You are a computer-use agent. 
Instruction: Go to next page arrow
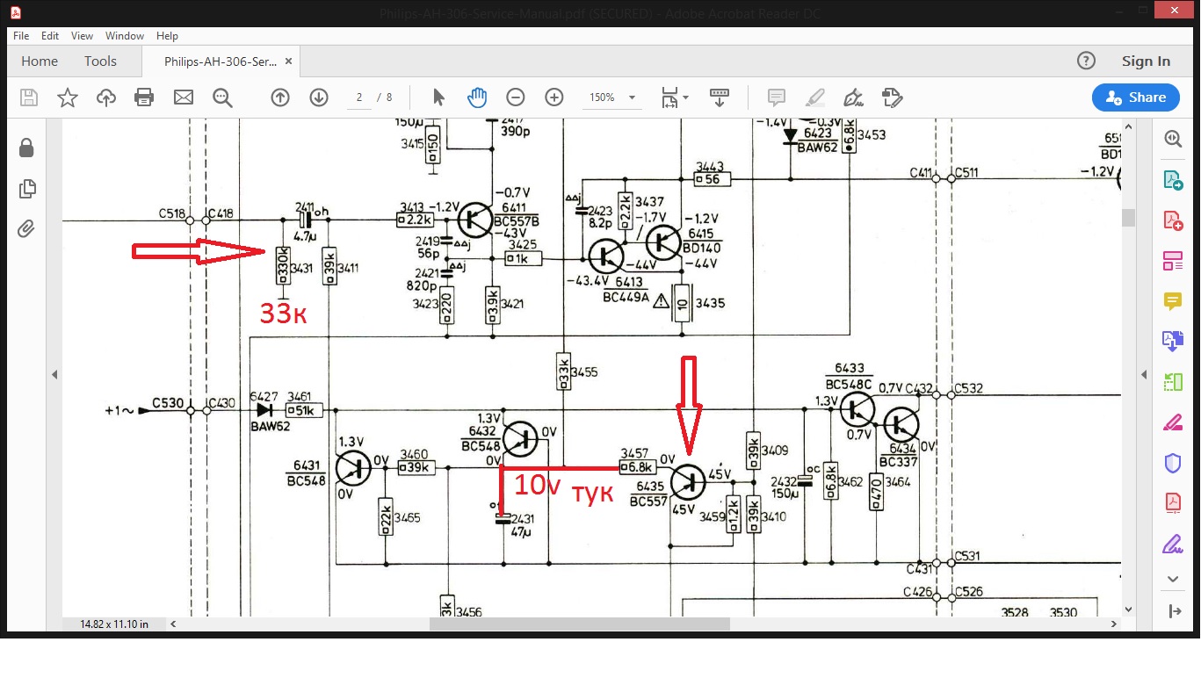[x=319, y=97]
